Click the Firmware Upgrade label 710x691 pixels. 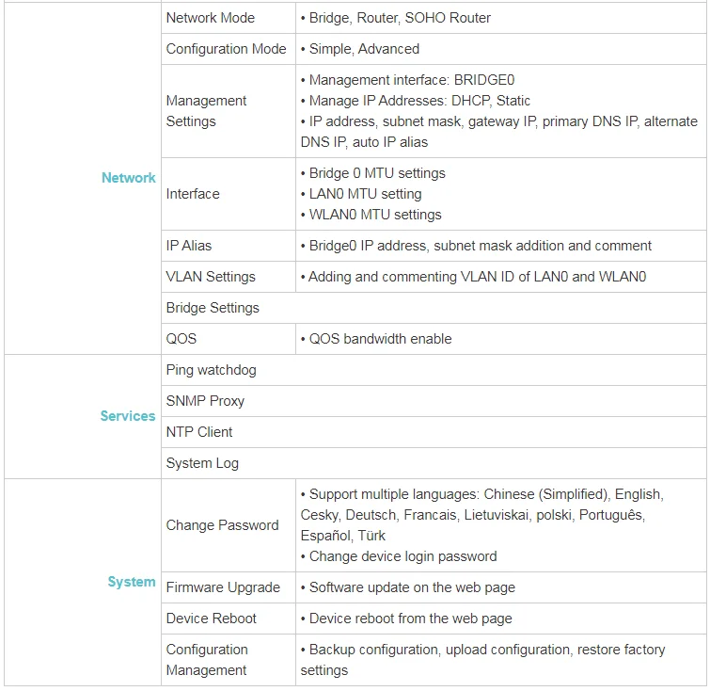coord(223,587)
